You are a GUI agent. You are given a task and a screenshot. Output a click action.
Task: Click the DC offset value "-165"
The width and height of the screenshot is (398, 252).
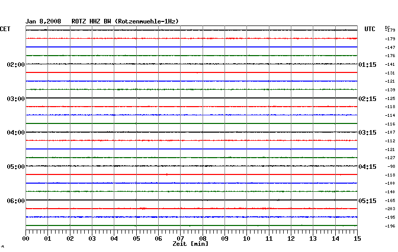click(390, 200)
